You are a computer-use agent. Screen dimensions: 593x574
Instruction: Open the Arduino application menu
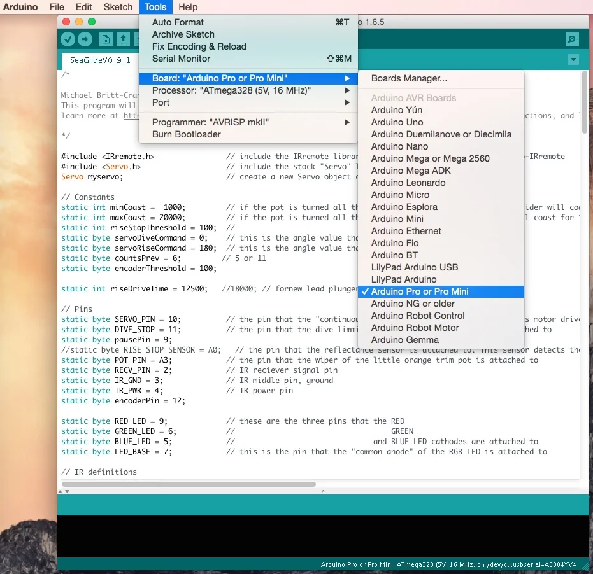click(20, 7)
